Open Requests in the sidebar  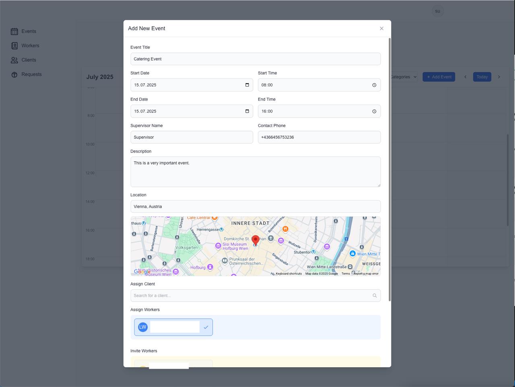tap(31, 74)
